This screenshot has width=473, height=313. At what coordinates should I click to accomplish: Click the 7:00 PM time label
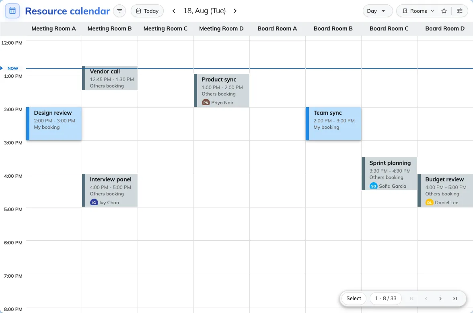pyautogui.click(x=13, y=276)
